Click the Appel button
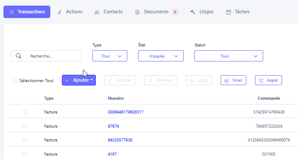The height and width of the screenshot is (159, 298). [268, 80]
